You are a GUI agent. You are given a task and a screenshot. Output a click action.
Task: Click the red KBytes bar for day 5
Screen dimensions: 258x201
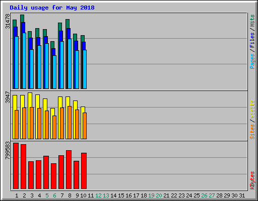[x=46, y=172]
